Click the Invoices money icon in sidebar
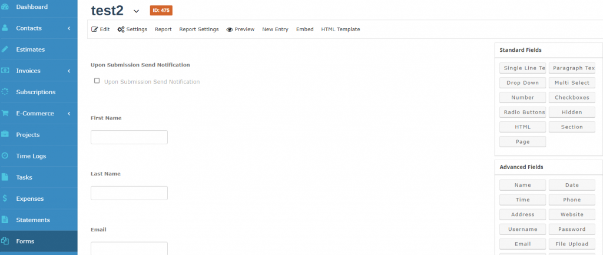The width and height of the screenshot is (603, 255). pyautogui.click(x=5, y=71)
